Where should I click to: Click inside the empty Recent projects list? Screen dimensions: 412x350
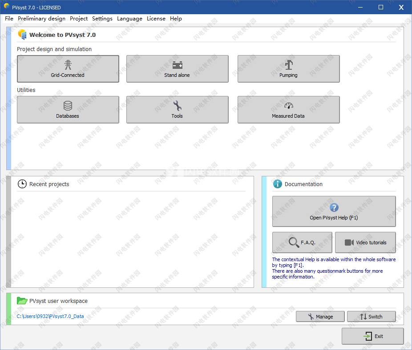[x=131, y=240]
